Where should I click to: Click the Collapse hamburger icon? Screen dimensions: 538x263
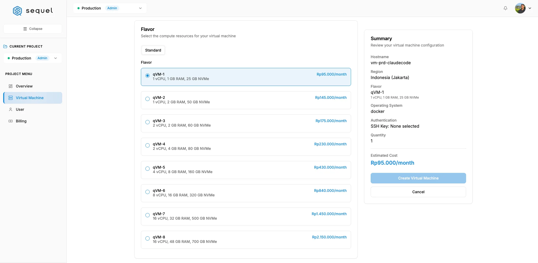click(25, 29)
